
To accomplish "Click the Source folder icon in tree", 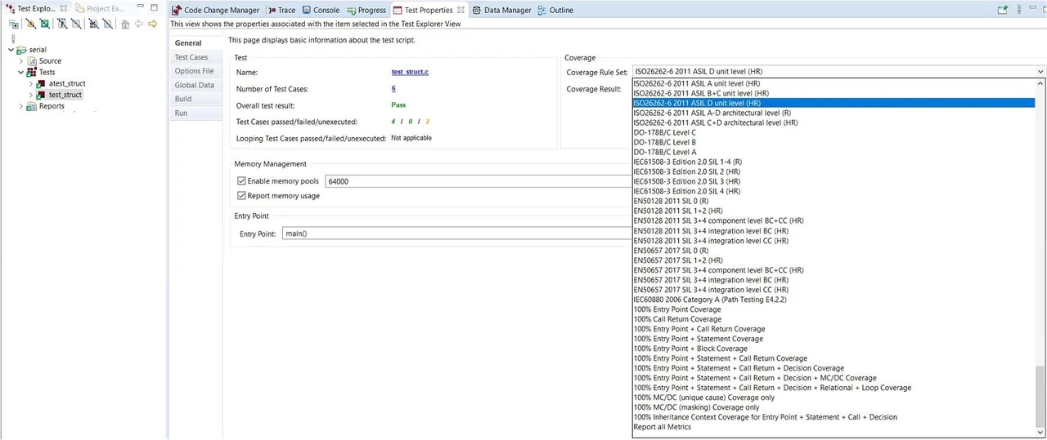I will click(32, 61).
